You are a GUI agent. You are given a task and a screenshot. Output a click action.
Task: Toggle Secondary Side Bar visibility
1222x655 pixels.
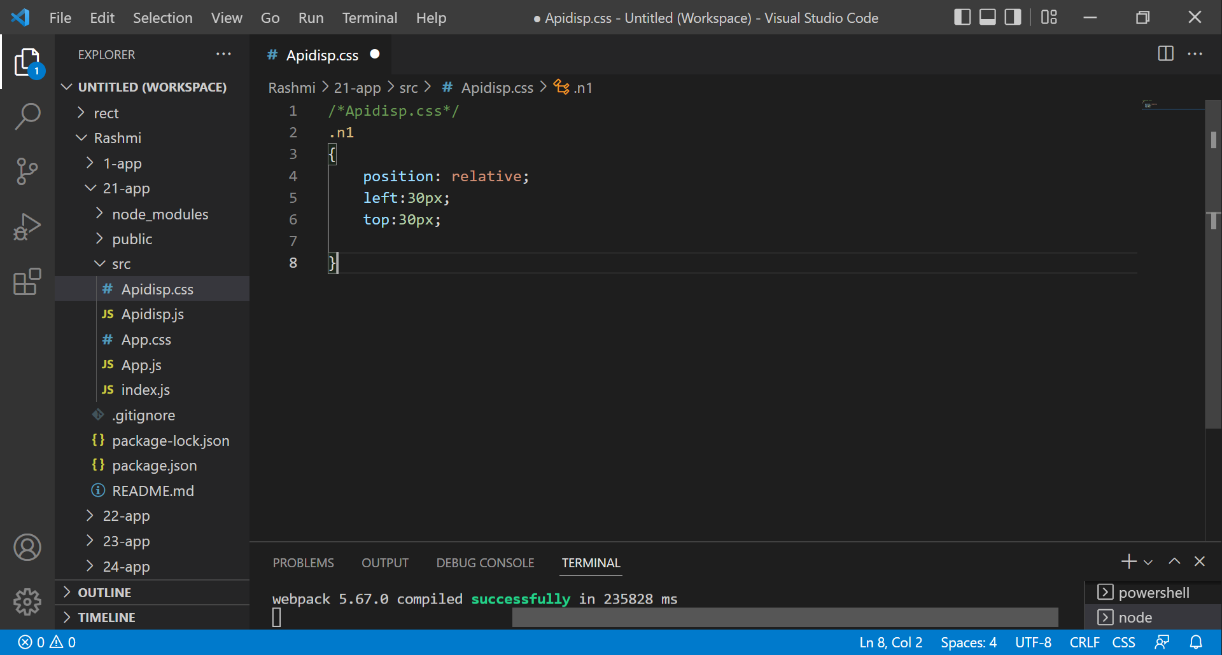(1013, 17)
